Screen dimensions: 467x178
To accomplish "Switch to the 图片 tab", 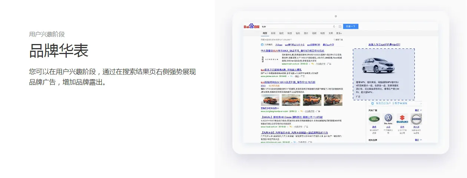I will click(x=306, y=33).
